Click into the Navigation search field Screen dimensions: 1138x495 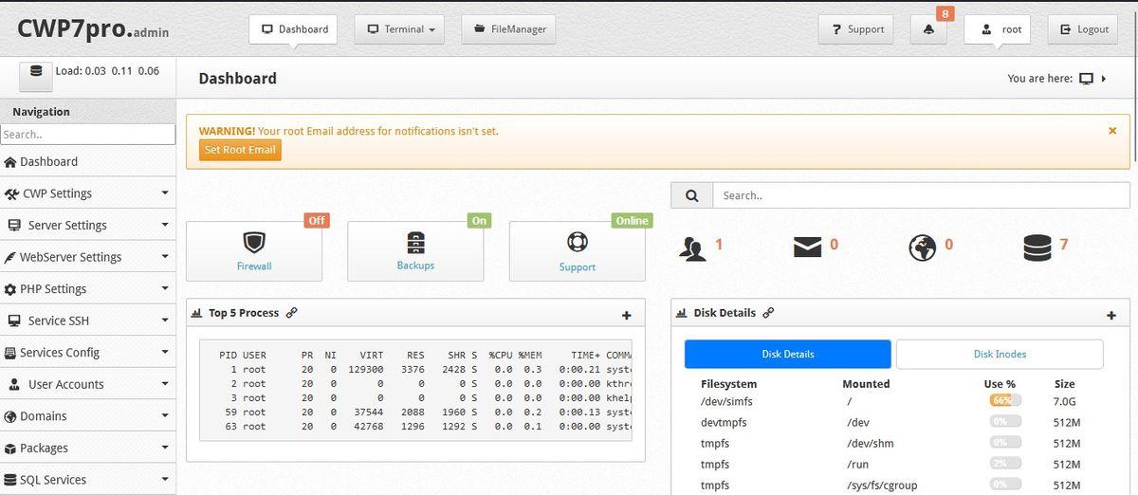point(87,135)
